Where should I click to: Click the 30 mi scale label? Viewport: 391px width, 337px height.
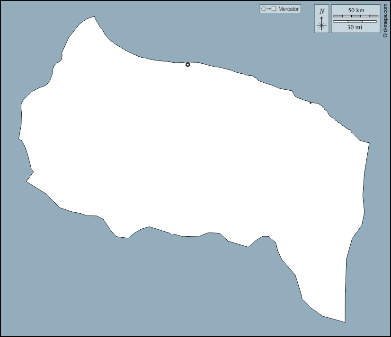(355, 27)
